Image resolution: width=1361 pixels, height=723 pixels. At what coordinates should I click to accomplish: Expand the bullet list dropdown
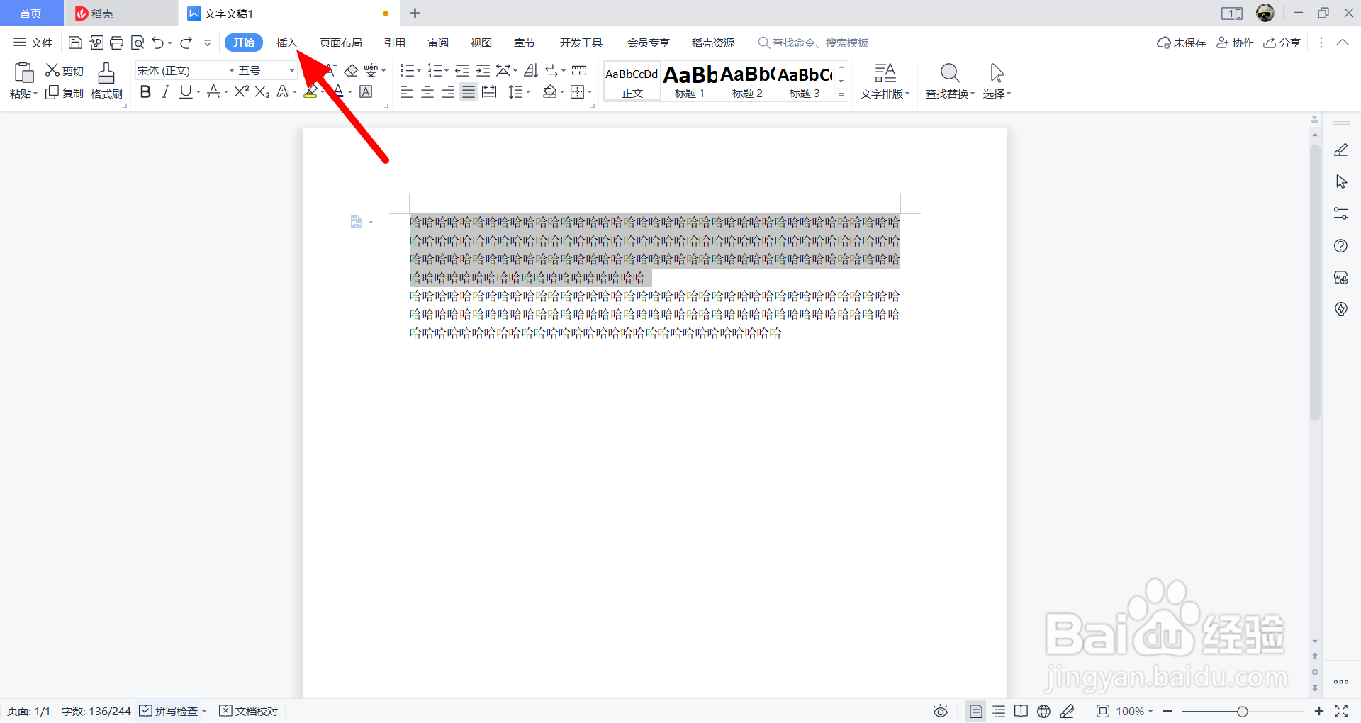(419, 71)
